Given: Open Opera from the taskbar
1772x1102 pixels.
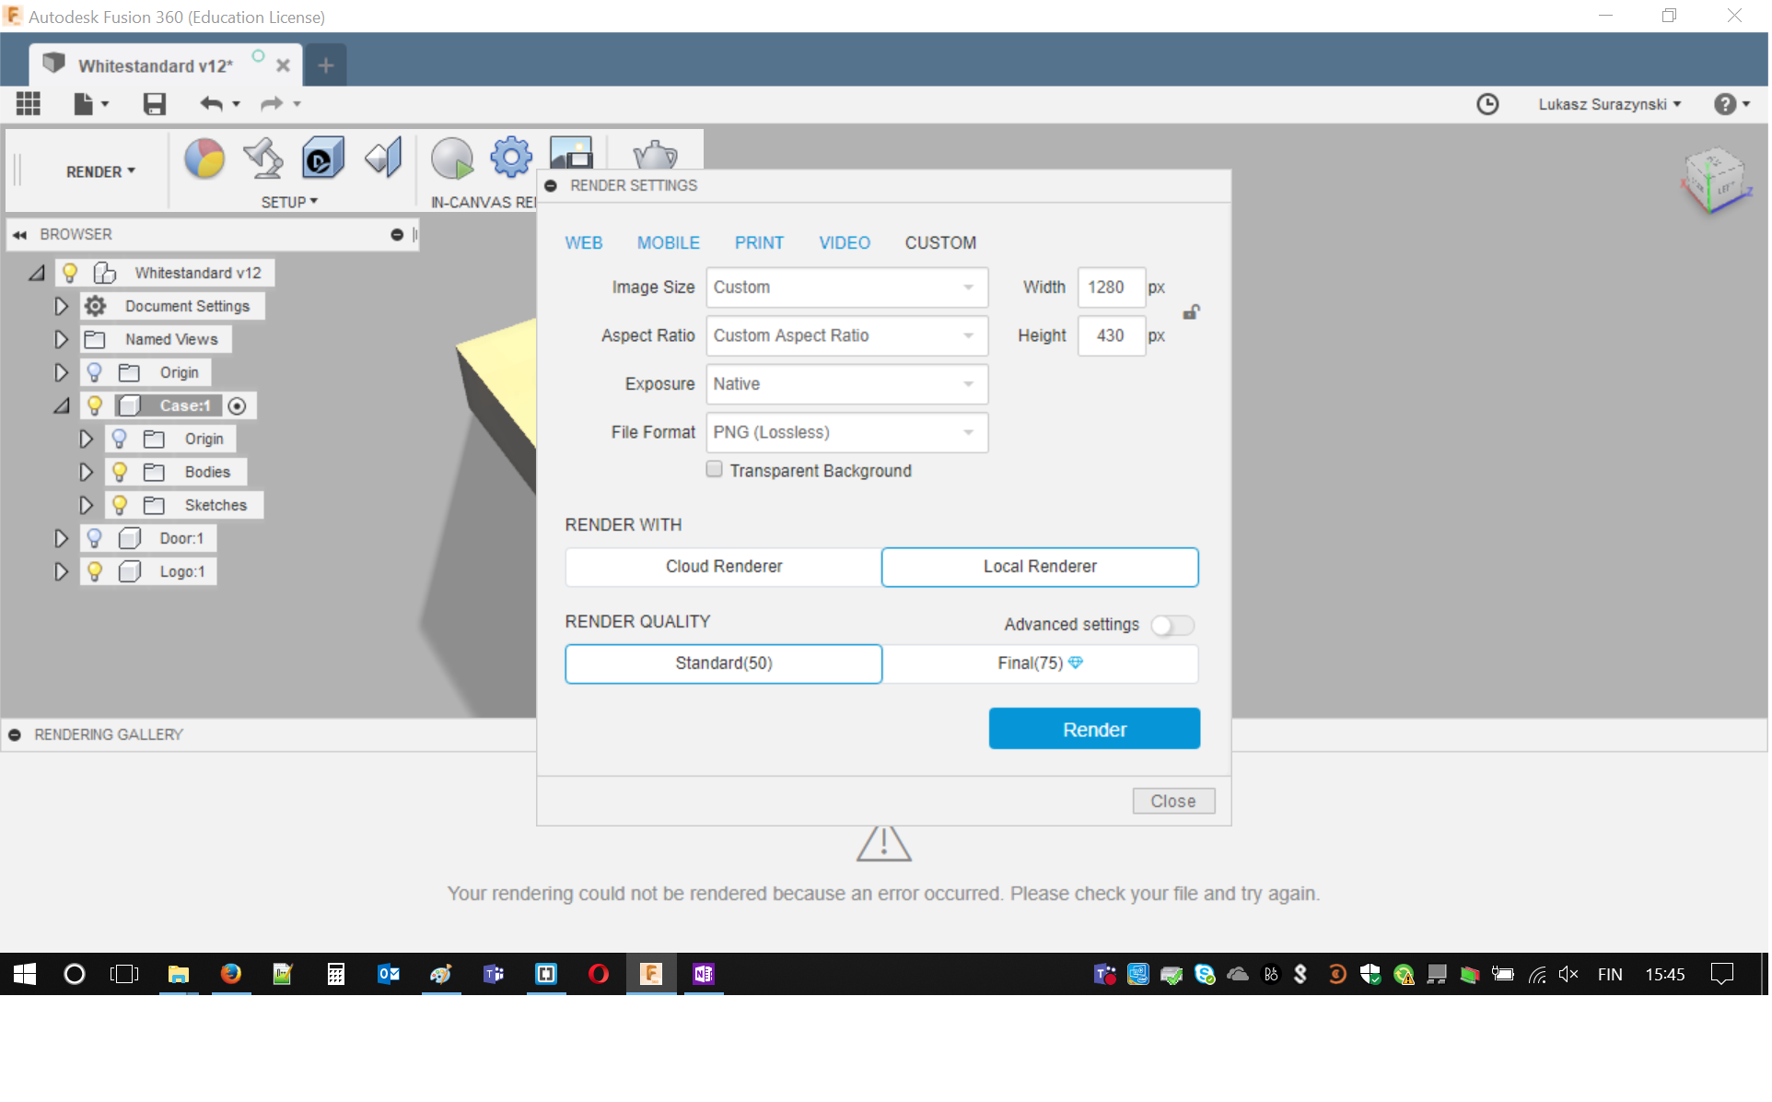Looking at the screenshot, I should pos(600,976).
